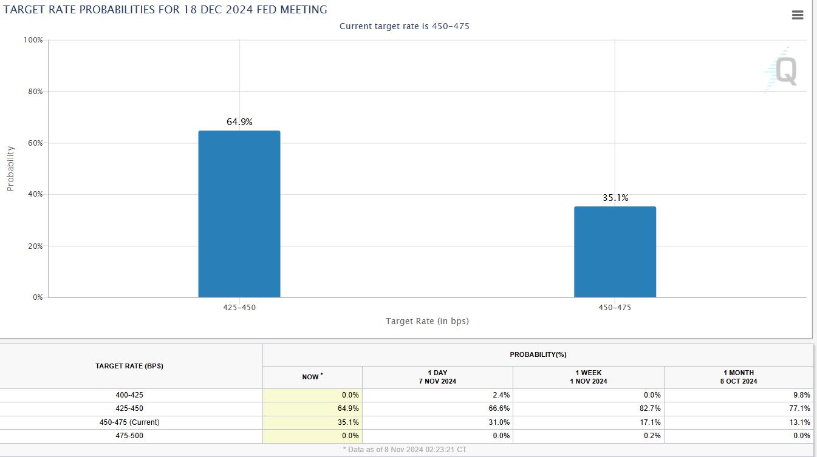Click the 1 DAY 7 NOV 2024 header
The image size is (817, 457).
[x=437, y=377]
